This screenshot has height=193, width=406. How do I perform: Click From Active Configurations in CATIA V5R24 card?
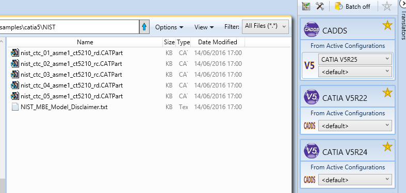coord(348,167)
